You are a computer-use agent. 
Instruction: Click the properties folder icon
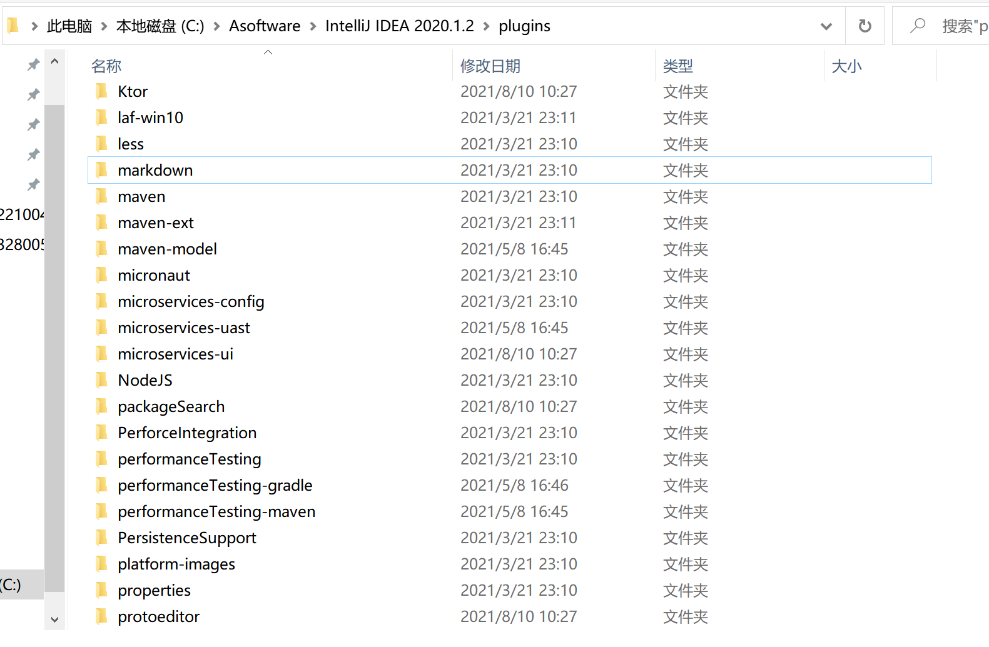click(101, 590)
